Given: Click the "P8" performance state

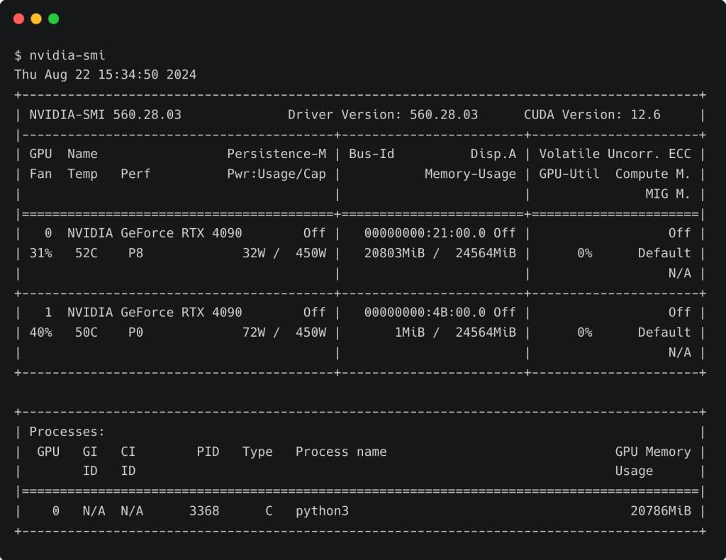Looking at the screenshot, I should [x=135, y=253].
